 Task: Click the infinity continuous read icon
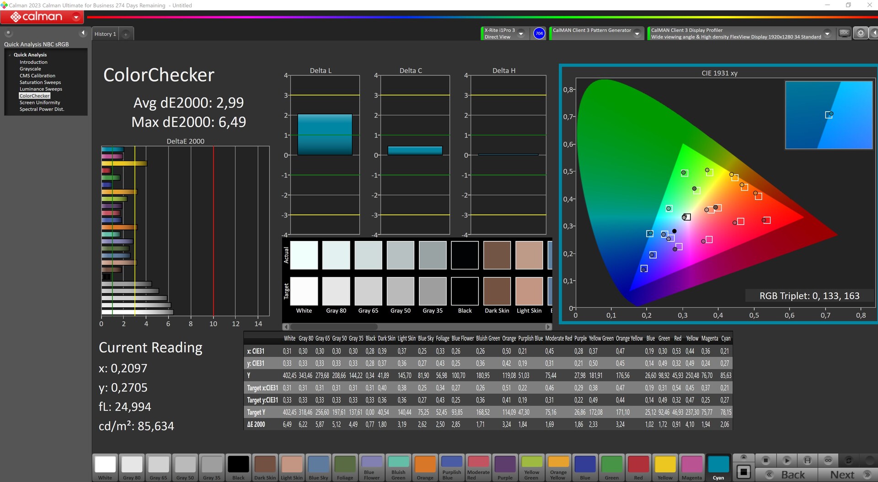828,460
